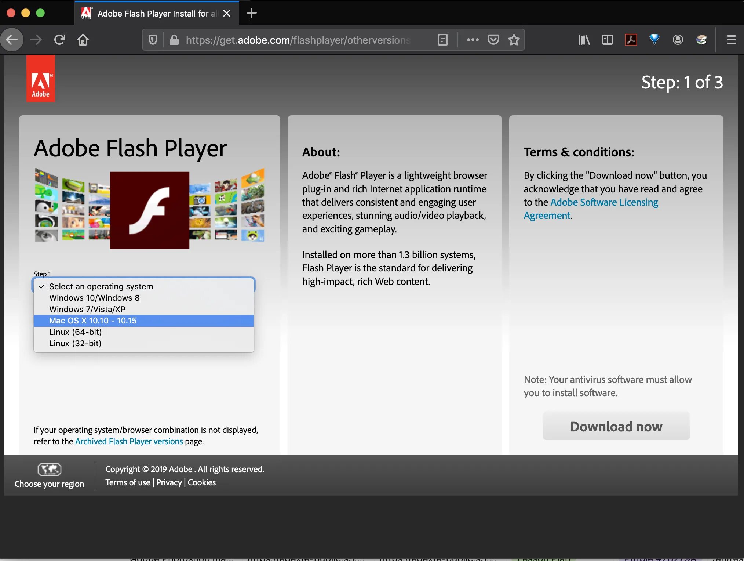This screenshot has height=561, width=744.
Task: Toggle Reader Mode for the page
Action: click(442, 40)
